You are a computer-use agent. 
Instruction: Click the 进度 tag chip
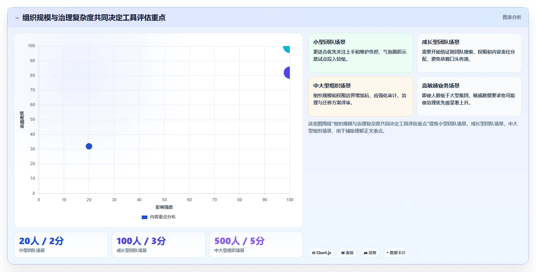370,253
